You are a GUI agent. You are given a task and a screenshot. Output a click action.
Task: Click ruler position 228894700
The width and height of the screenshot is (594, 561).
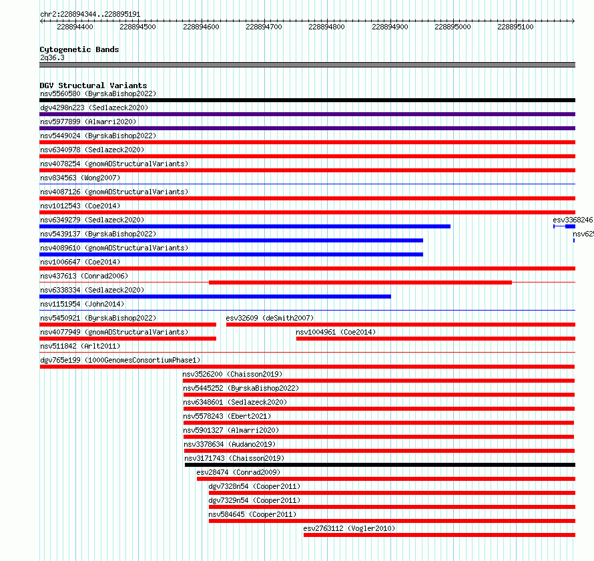[x=264, y=27]
